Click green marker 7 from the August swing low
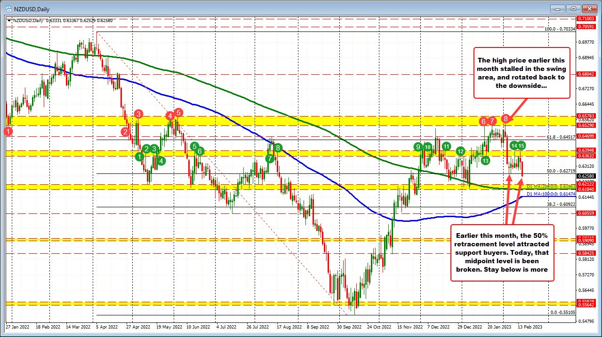 click(x=269, y=159)
